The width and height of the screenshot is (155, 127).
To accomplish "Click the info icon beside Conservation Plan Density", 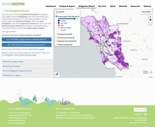I will (x=79, y=16).
